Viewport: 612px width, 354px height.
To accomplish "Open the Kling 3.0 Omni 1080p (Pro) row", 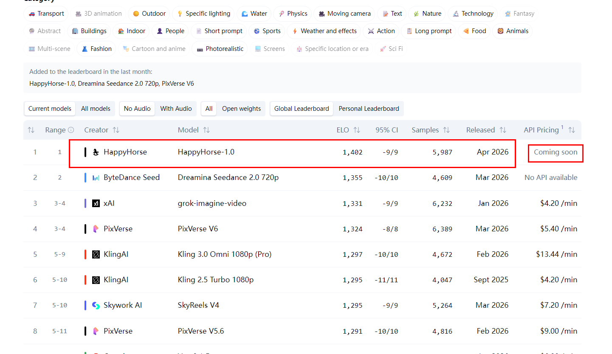I will pos(224,254).
